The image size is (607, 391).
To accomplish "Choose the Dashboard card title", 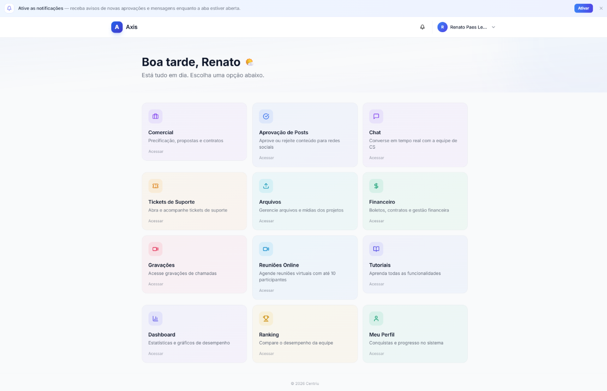I will click(x=162, y=335).
